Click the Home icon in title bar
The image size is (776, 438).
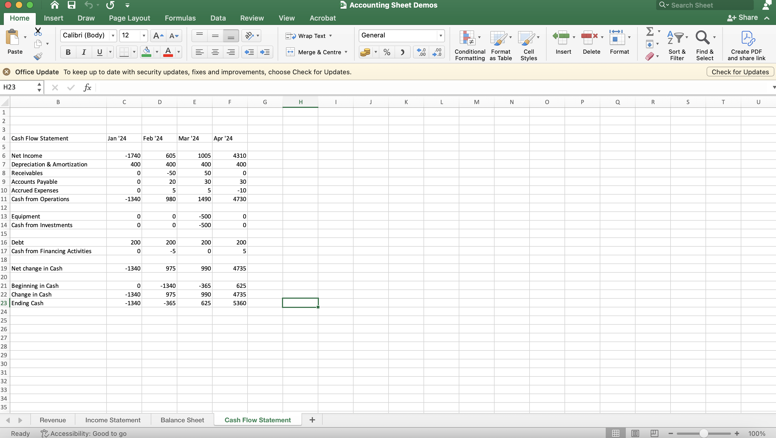click(54, 5)
